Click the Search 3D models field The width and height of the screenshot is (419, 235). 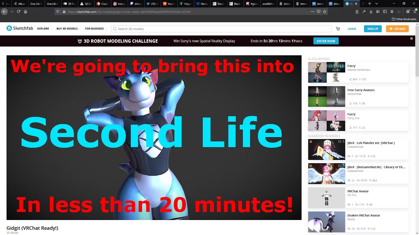(221, 29)
